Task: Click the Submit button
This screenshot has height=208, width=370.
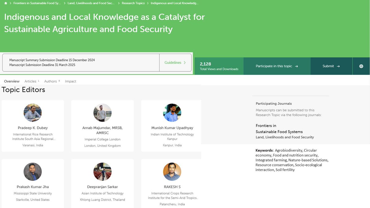Action: click(331, 66)
